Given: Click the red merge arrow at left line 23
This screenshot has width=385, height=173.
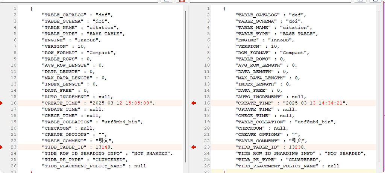Looking at the screenshot, I should [x=2, y=147].
